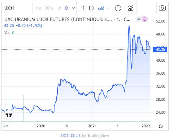Screen dimensions: 173x140
Task: Switch to candlestick chart style
Action: (91, 8)
